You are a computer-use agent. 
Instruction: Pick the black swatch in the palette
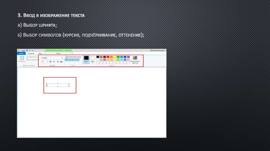click(x=98, y=57)
